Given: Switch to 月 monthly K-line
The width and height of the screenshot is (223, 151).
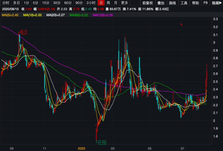Looking at the screenshot, I should click(x=115, y=3).
